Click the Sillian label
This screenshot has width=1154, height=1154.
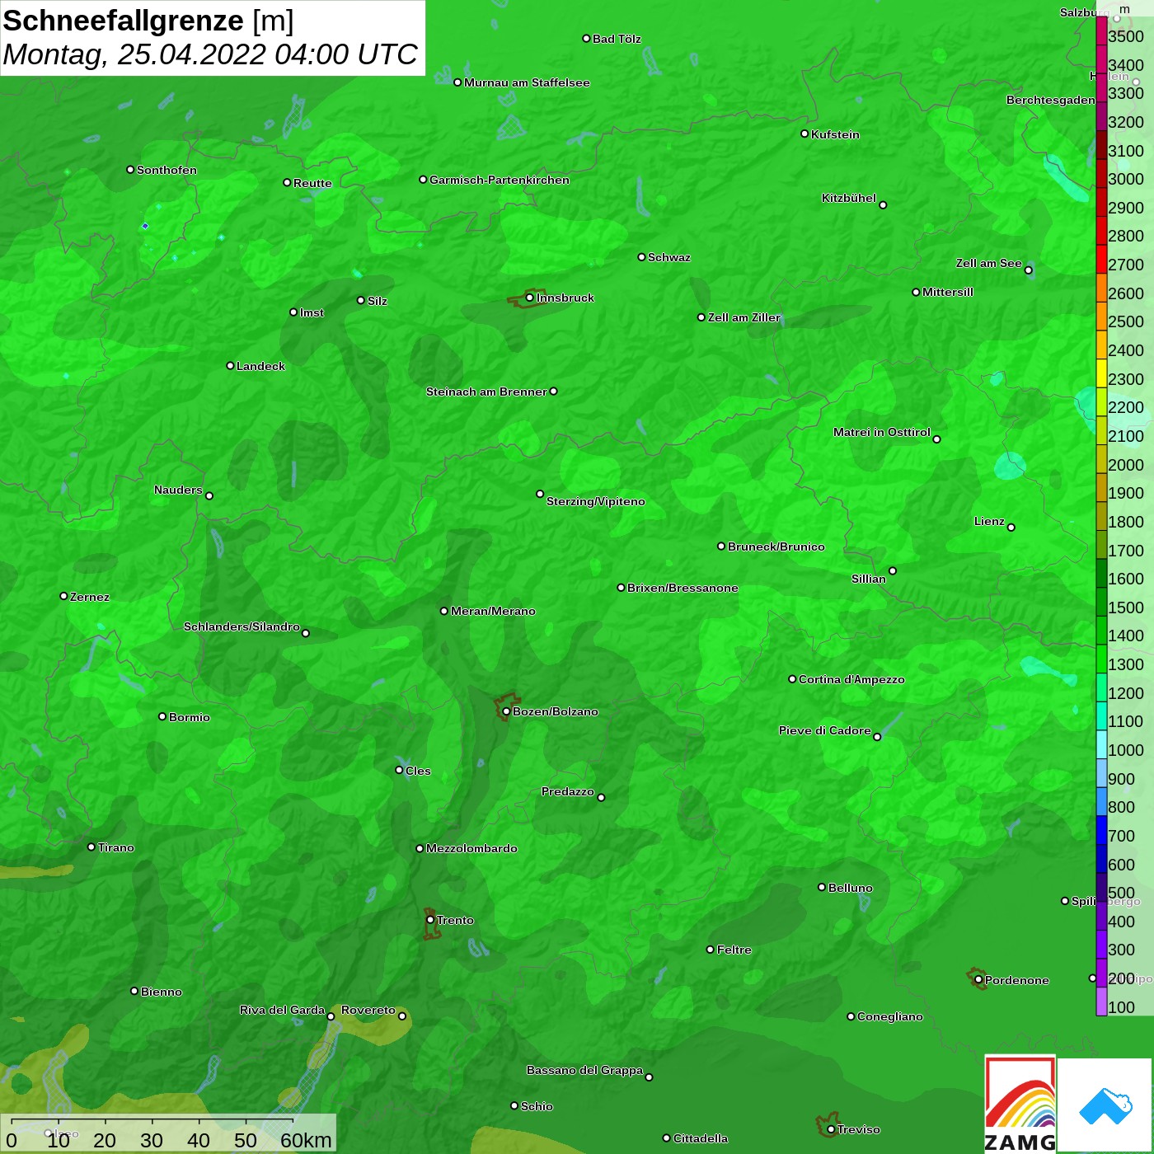869,579
